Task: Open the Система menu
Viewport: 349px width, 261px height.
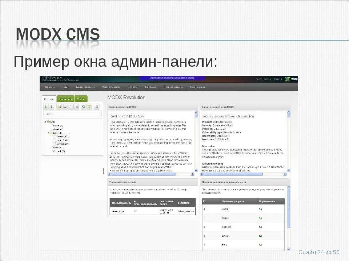Action: tap(151, 87)
